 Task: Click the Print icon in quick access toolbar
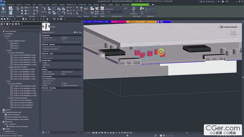23,19
